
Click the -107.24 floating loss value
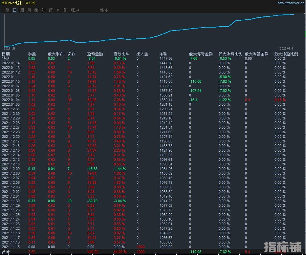coord(195,91)
